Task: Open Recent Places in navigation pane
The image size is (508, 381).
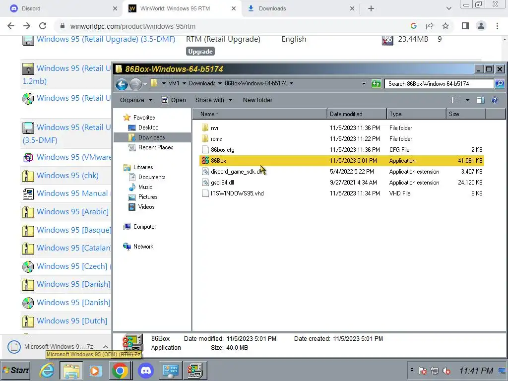Action: 151,147
